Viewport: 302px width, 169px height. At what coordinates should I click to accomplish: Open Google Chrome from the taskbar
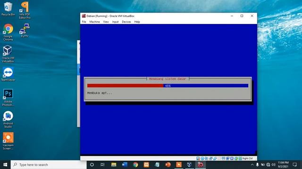[x=135, y=165]
